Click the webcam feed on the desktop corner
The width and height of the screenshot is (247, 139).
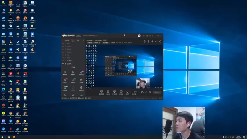click(184, 123)
